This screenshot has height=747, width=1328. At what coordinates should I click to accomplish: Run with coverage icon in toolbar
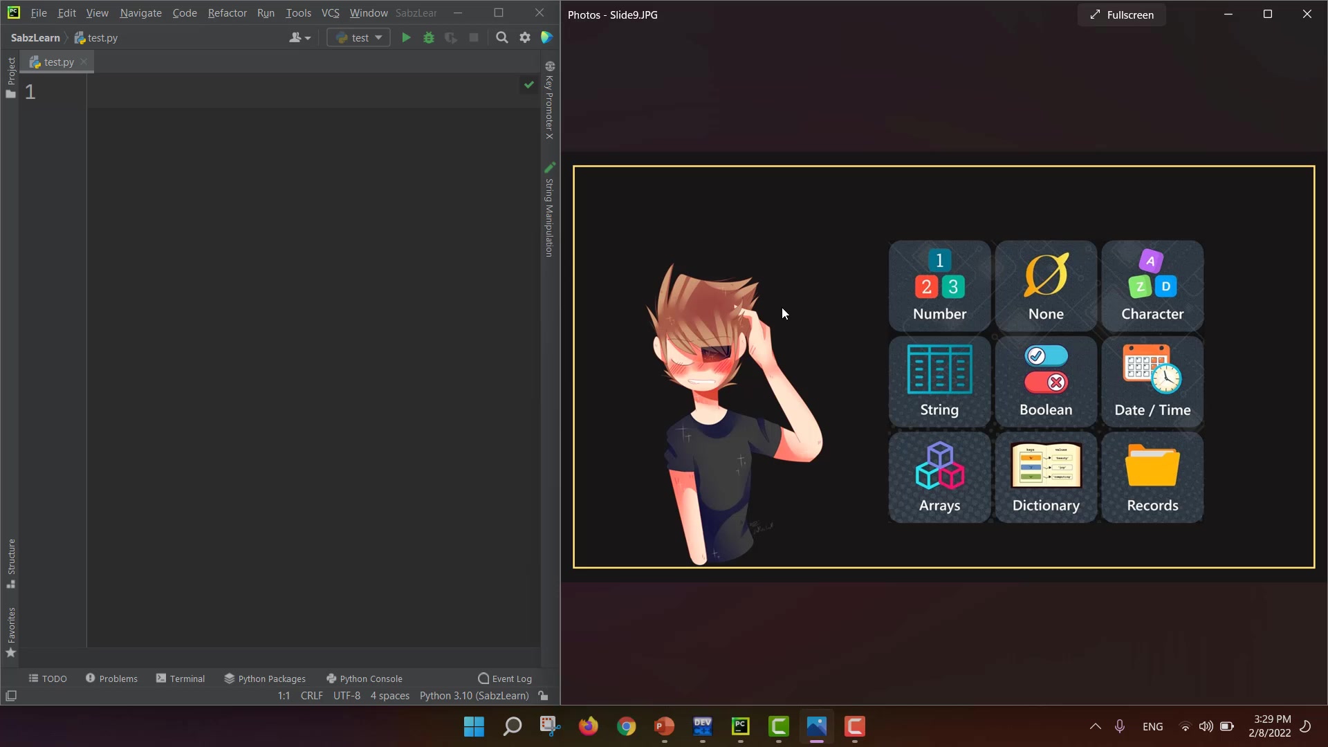pyautogui.click(x=451, y=38)
